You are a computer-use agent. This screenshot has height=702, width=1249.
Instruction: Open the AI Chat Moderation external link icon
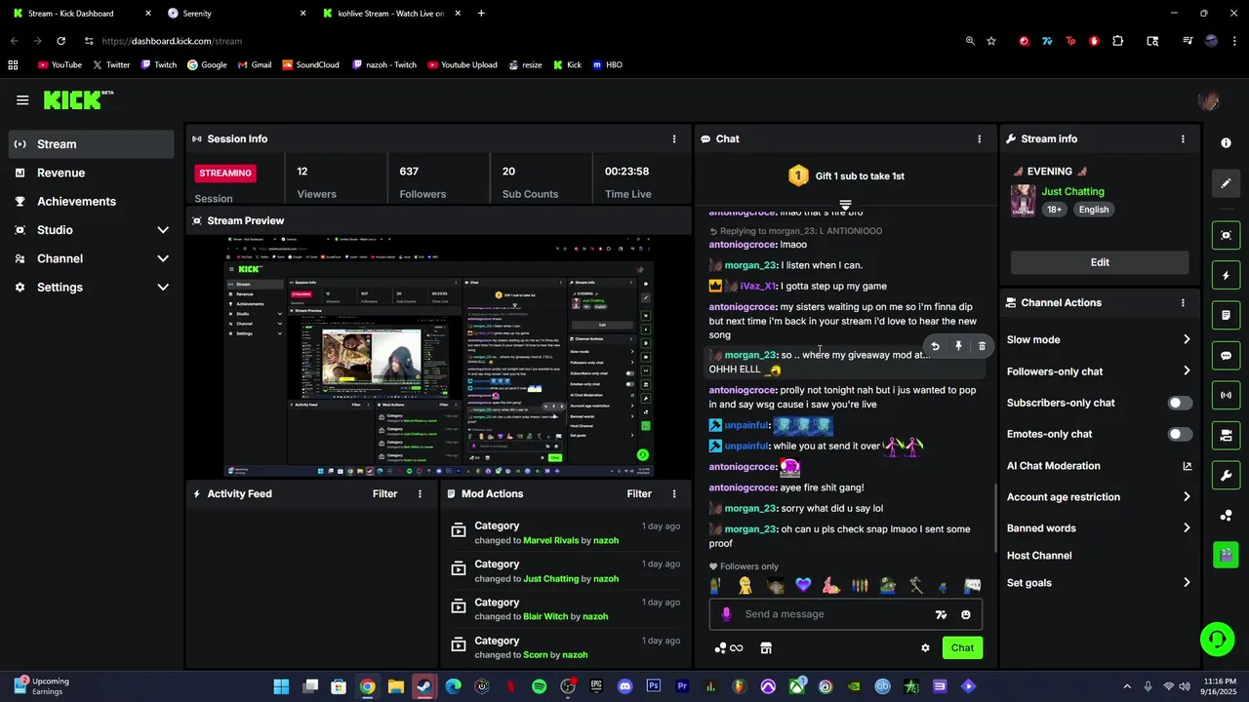1188,466
